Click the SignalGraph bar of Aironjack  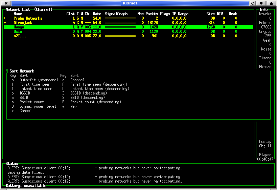[x=120, y=23]
